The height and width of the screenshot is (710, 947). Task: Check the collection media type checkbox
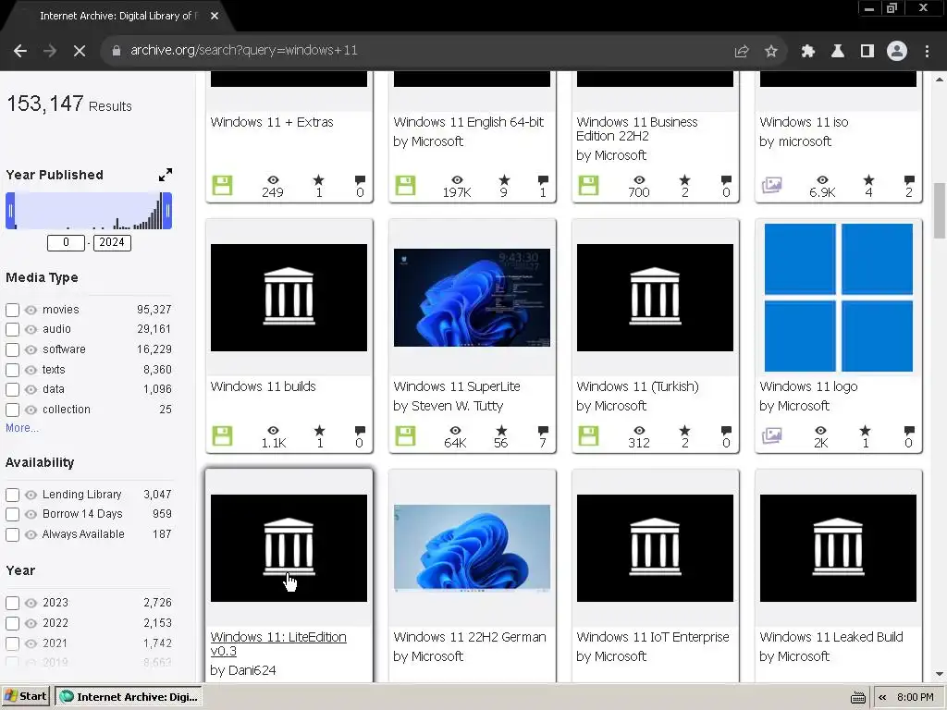point(12,410)
